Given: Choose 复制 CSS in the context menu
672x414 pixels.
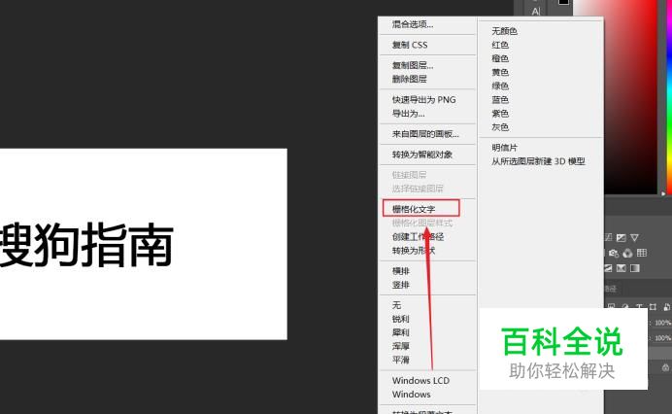Looking at the screenshot, I should click(410, 45).
